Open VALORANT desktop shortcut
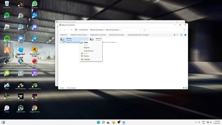Image resolution: width=222 pixels, height=125 pixels. point(35,97)
